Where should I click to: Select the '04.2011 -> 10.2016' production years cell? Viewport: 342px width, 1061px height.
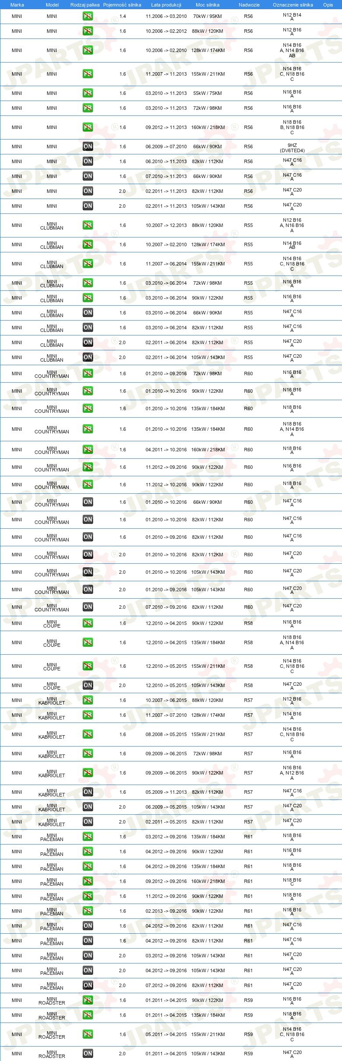click(166, 450)
